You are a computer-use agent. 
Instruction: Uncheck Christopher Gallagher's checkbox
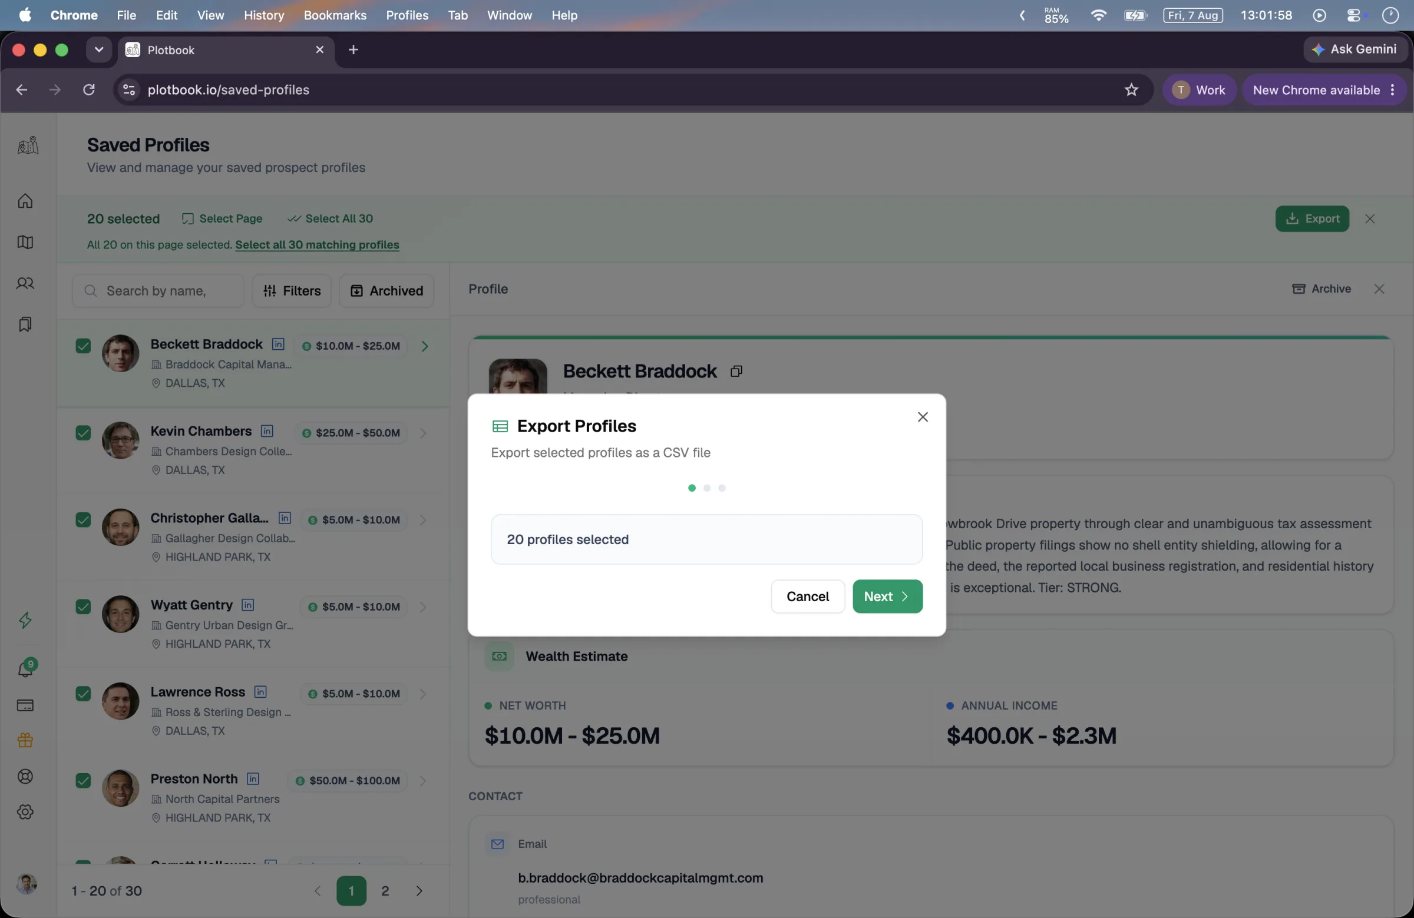pos(83,519)
